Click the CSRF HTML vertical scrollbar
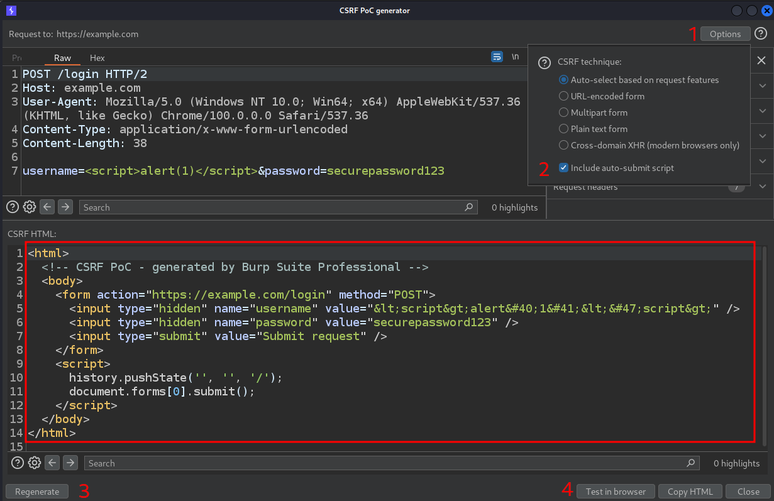The image size is (774, 501). pos(765,346)
